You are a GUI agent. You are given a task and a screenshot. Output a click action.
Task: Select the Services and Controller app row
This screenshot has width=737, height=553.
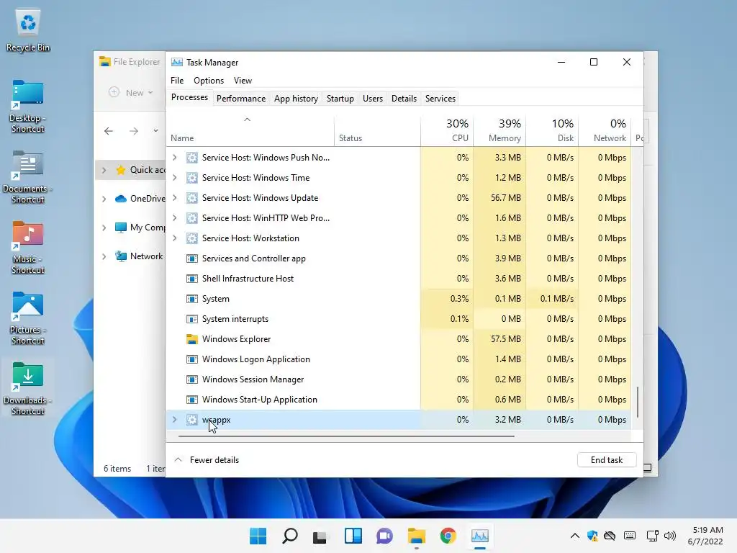point(399,258)
